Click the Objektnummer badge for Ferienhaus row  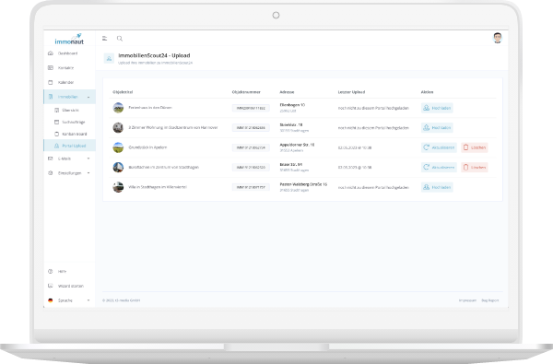(x=251, y=108)
